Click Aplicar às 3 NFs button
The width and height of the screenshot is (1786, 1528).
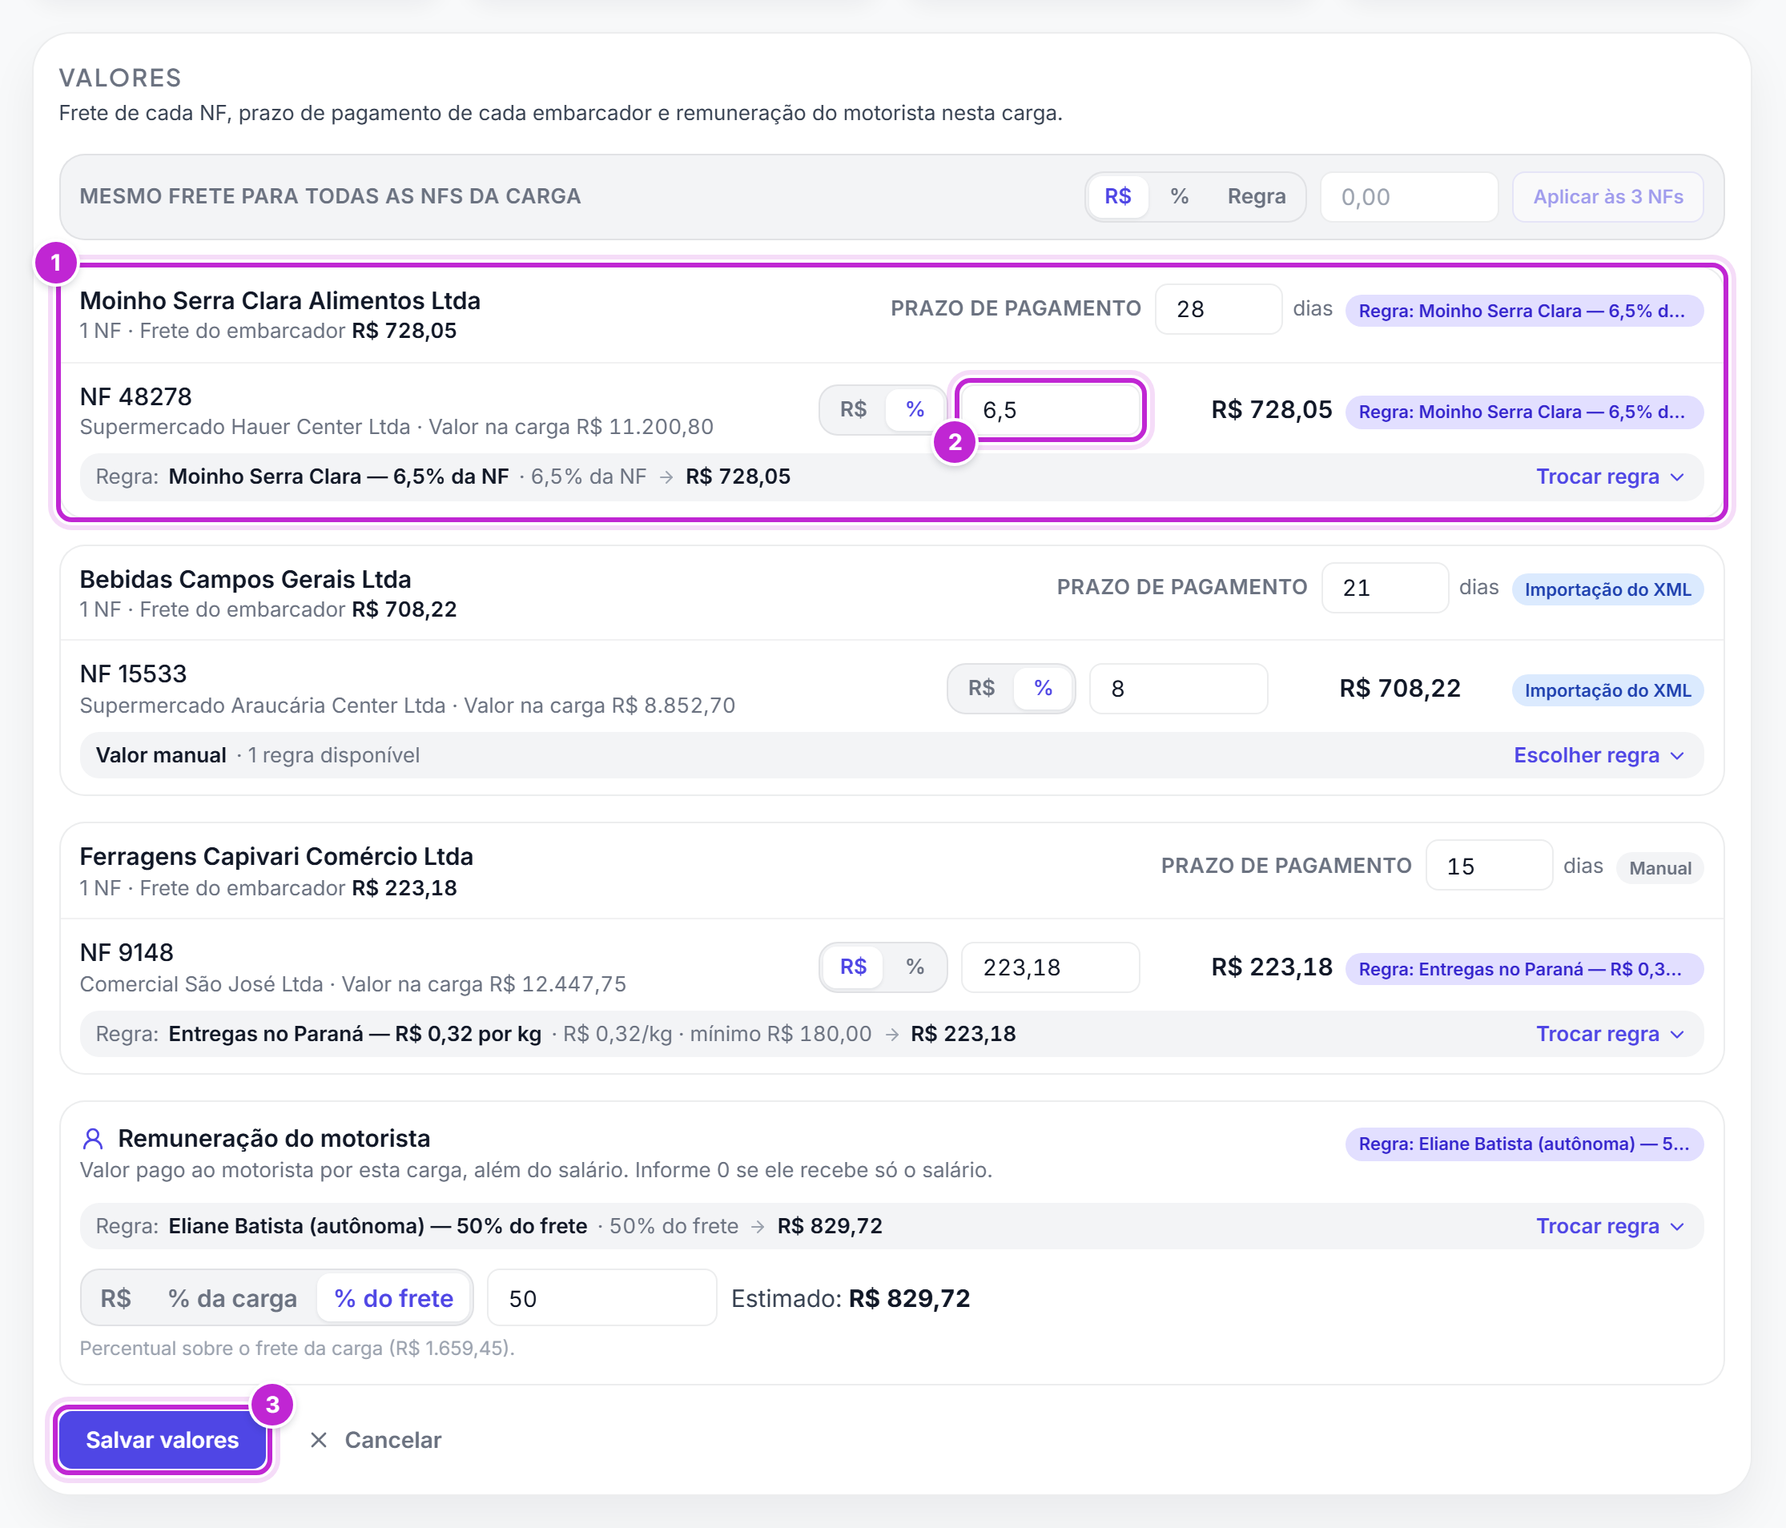point(1607,196)
